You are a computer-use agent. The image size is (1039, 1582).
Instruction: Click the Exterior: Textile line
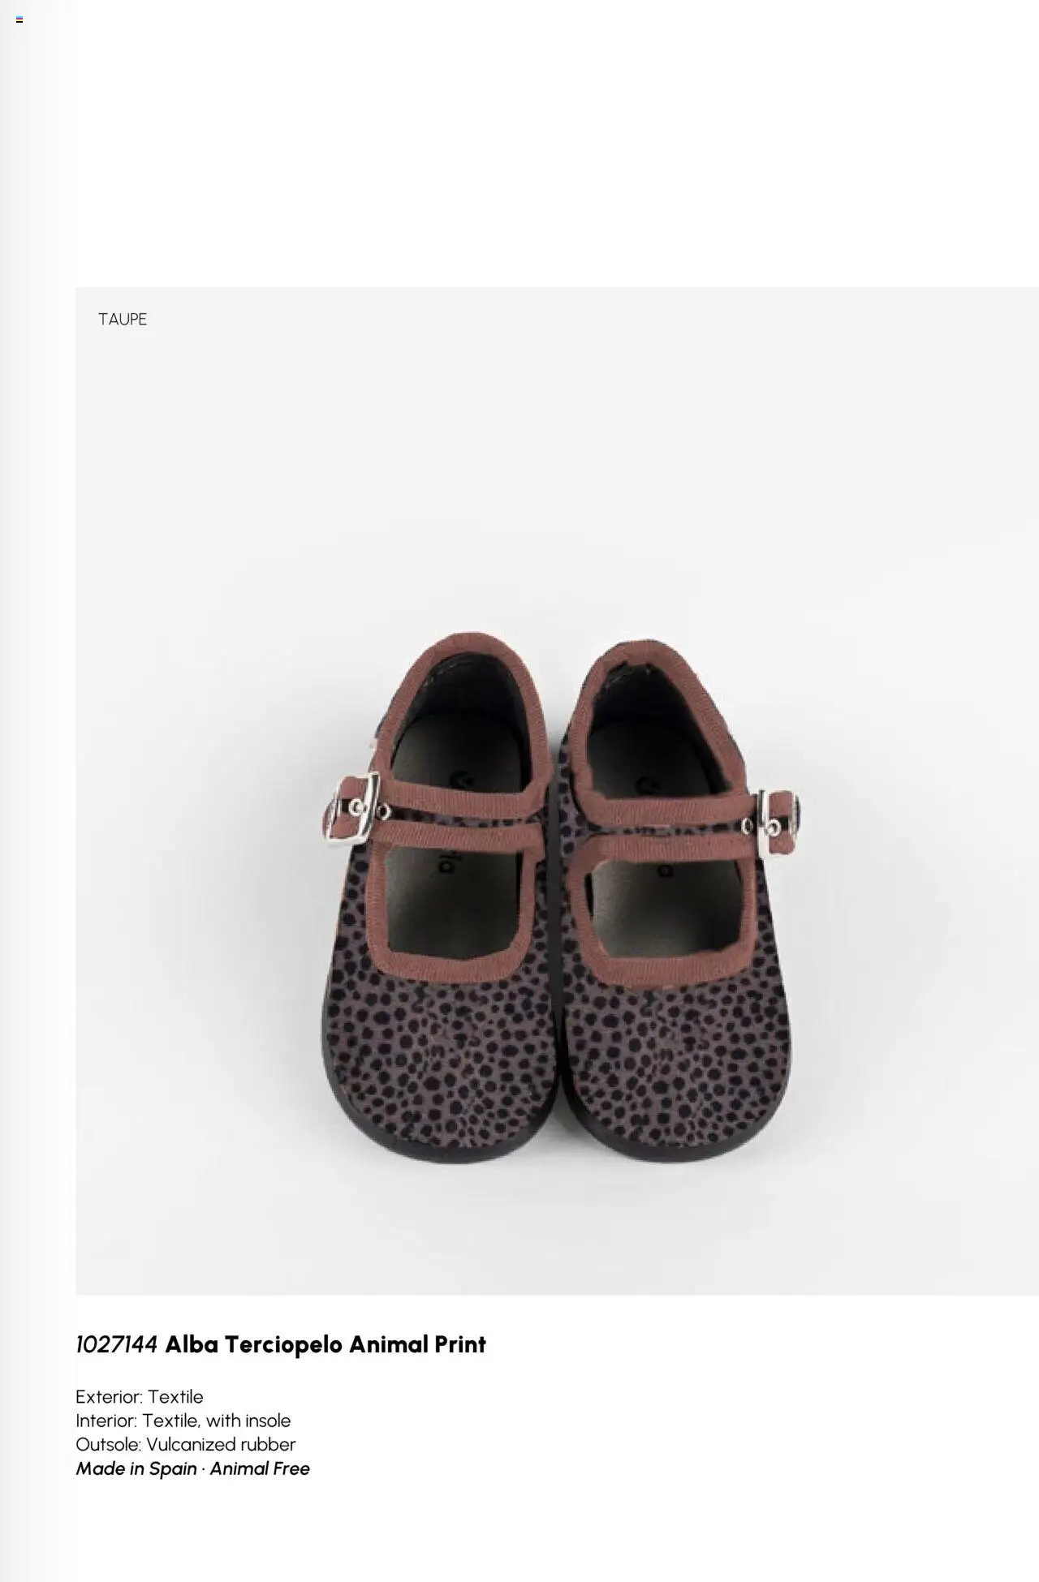click(140, 1397)
